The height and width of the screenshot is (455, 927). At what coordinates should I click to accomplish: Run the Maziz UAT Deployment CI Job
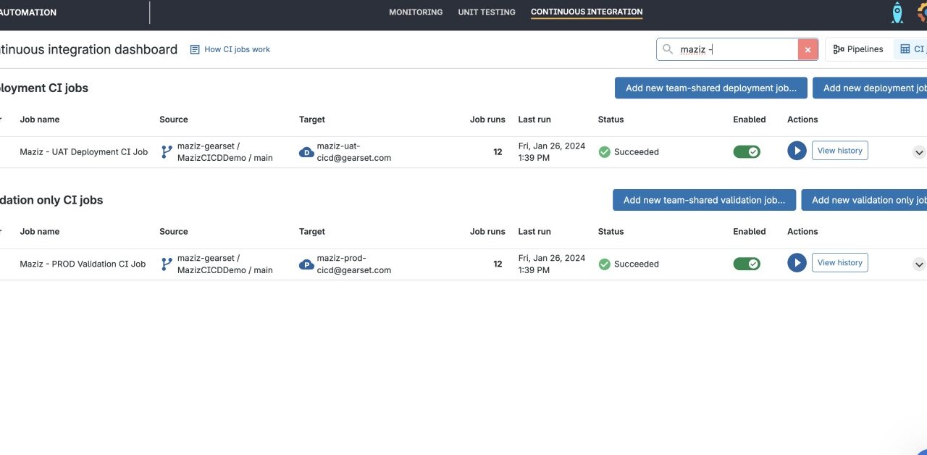coord(797,150)
